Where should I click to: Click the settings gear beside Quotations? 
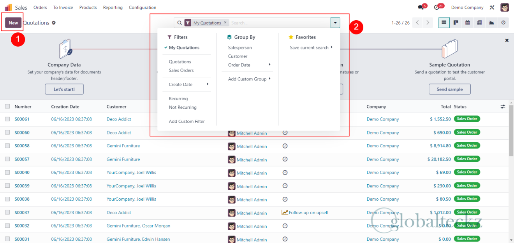(54, 23)
